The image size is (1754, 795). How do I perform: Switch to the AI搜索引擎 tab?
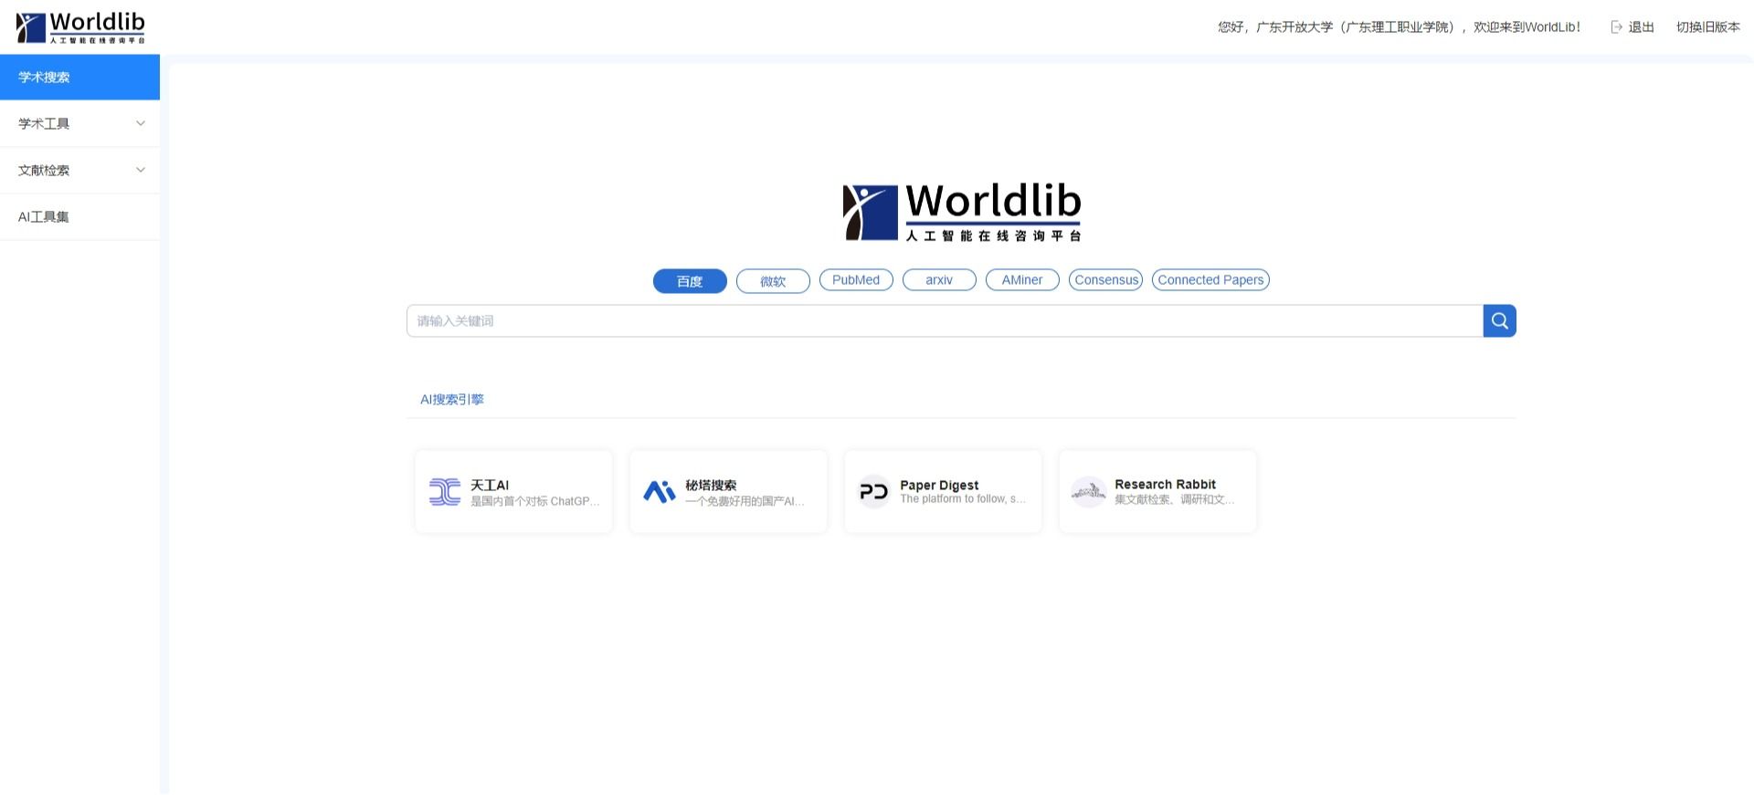tap(452, 400)
